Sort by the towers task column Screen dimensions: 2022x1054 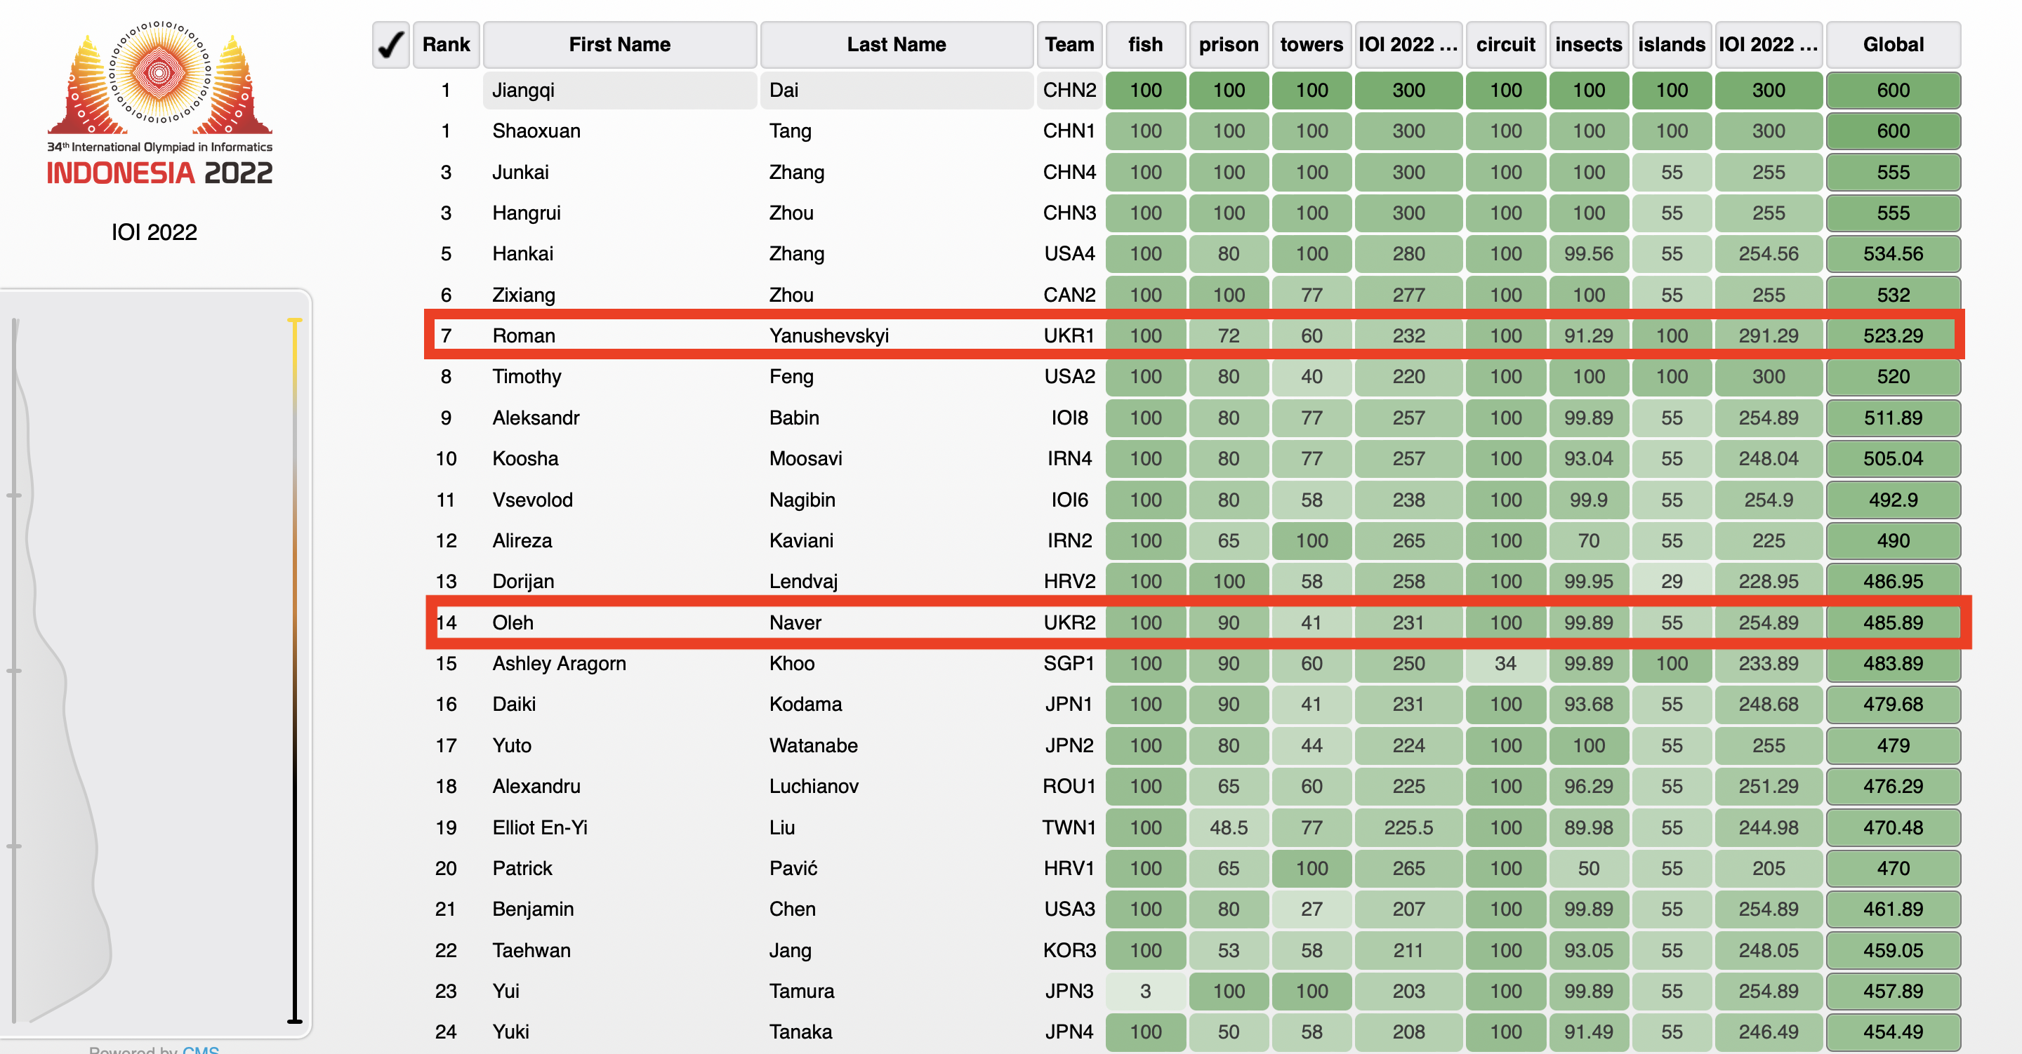click(x=1311, y=45)
